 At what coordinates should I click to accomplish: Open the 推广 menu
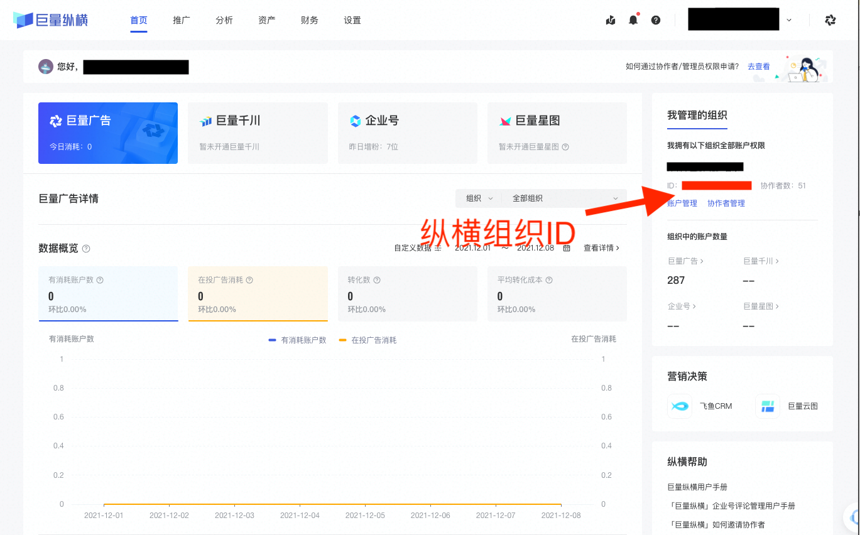(x=182, y=20)
